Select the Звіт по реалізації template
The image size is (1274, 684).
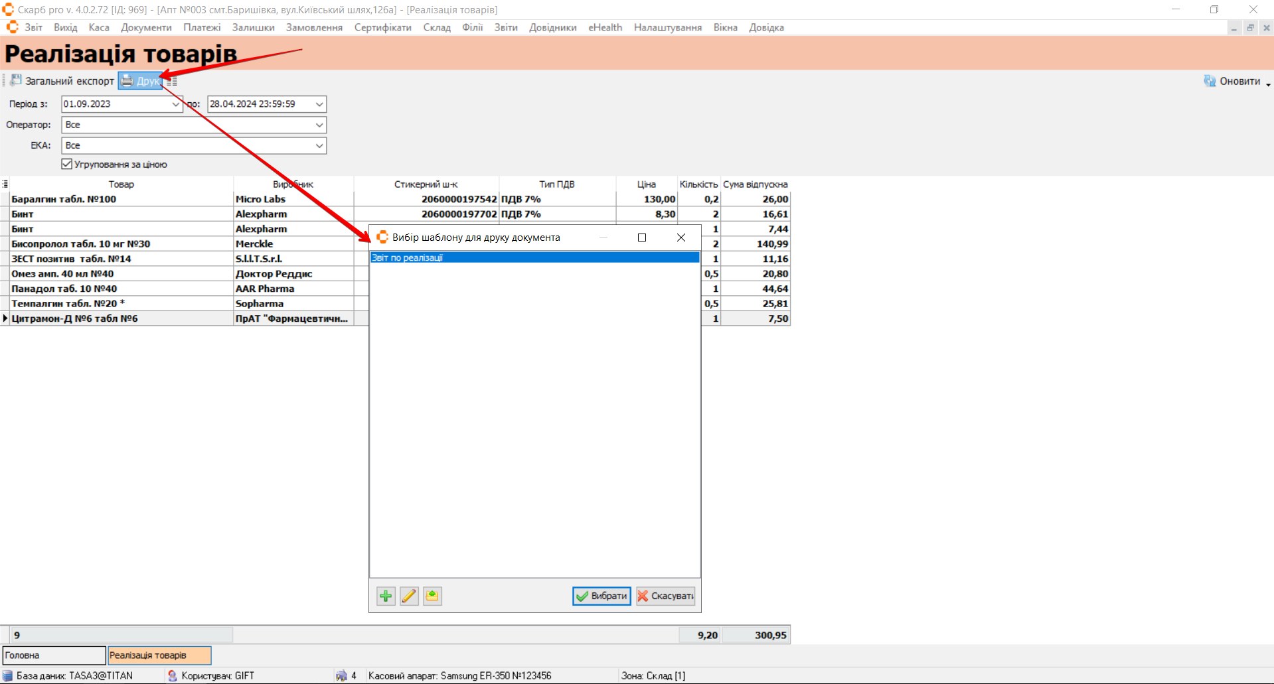[x=534, y=257]
